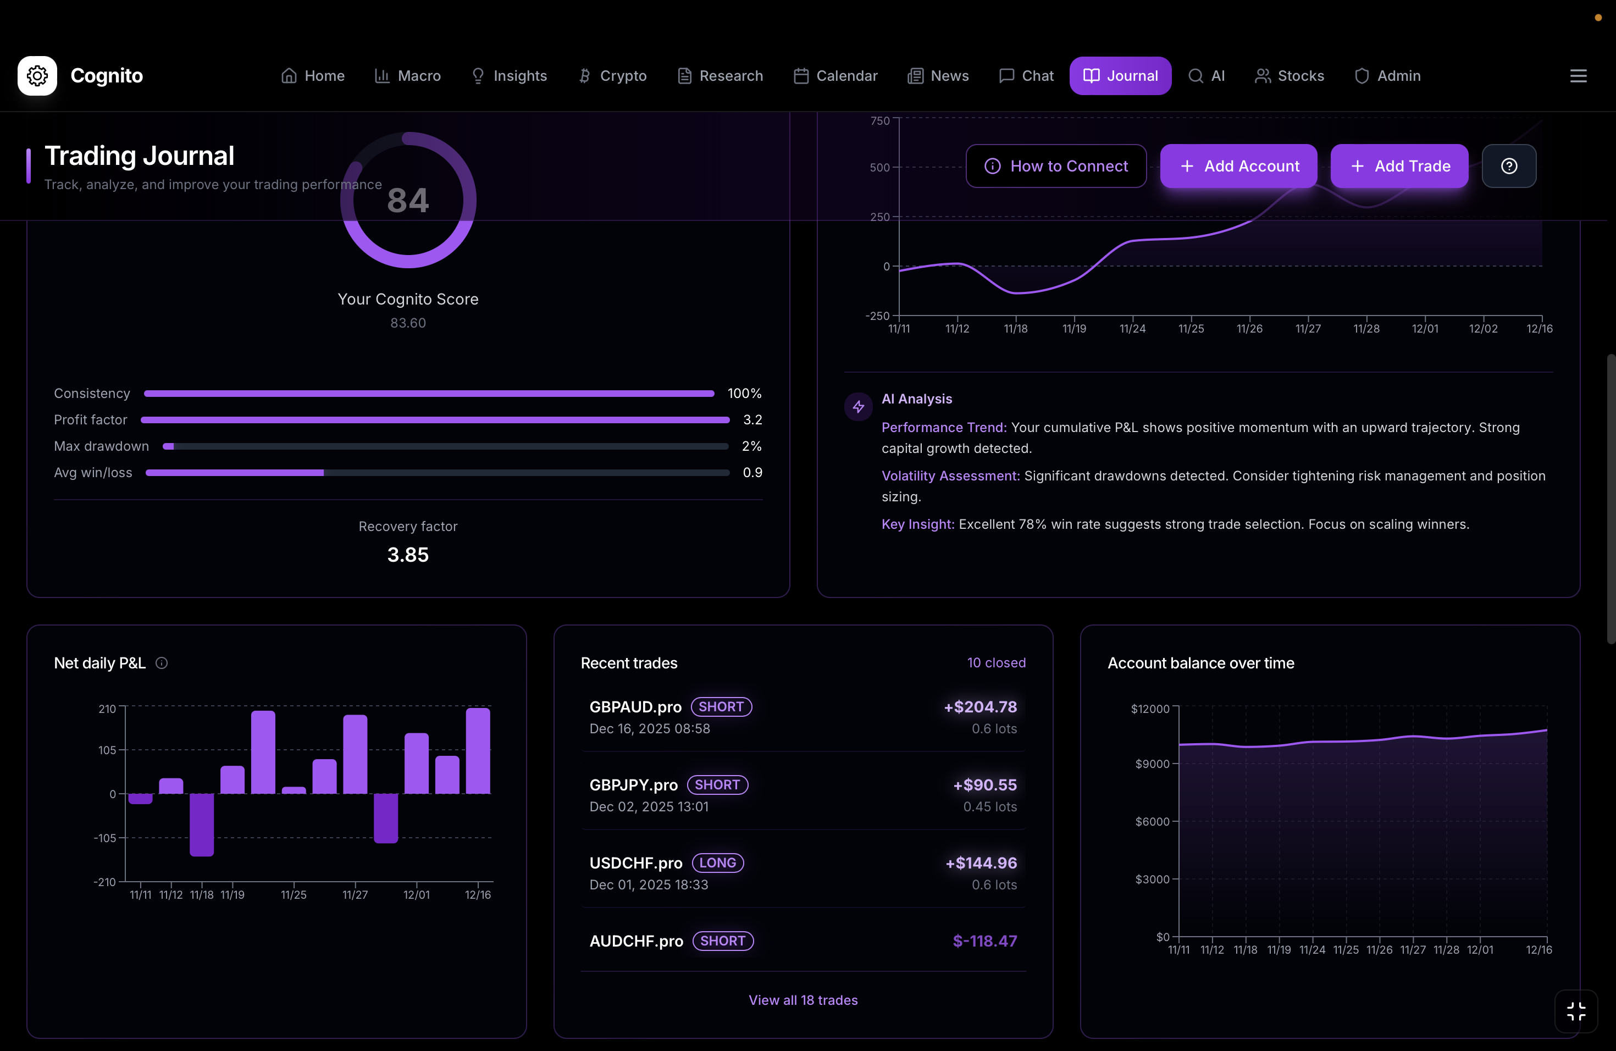
Task: Click the Max drawdown progress bar
Action: [x=445, y=446]
